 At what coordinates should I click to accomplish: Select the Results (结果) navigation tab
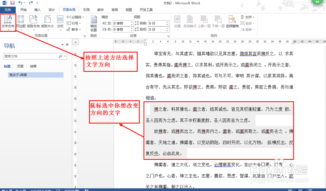tap(33, 66)
